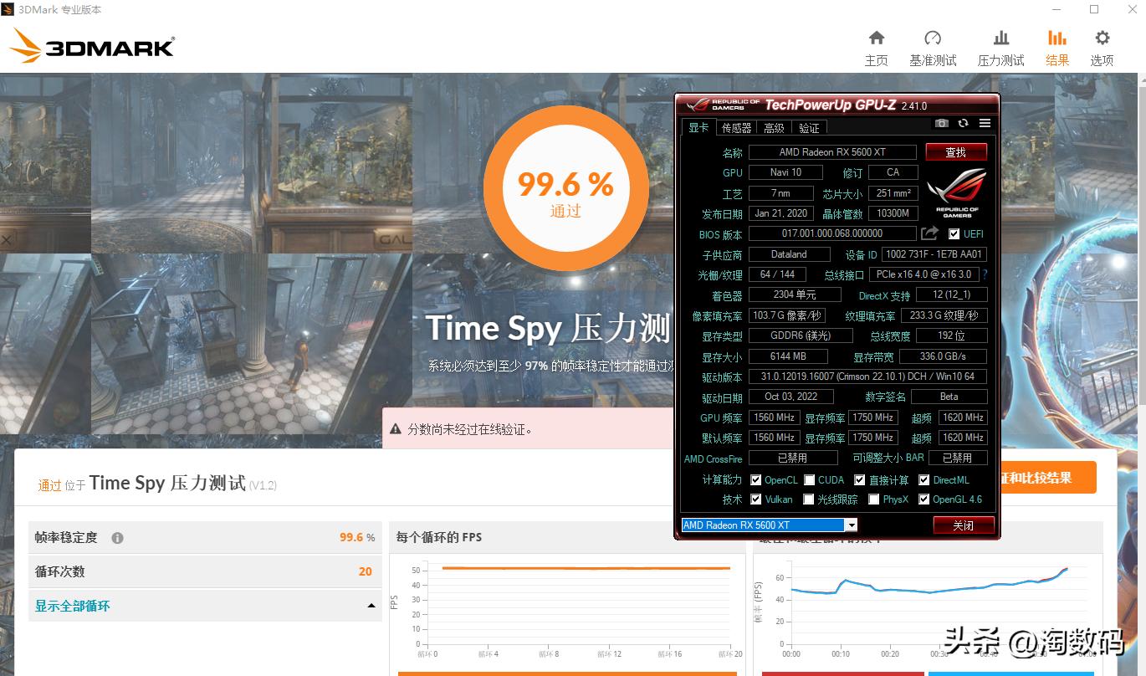Click the 修订 value "CA"
Image resolution: width=1146 pixels, height=676 pixels.
point(893,172)
